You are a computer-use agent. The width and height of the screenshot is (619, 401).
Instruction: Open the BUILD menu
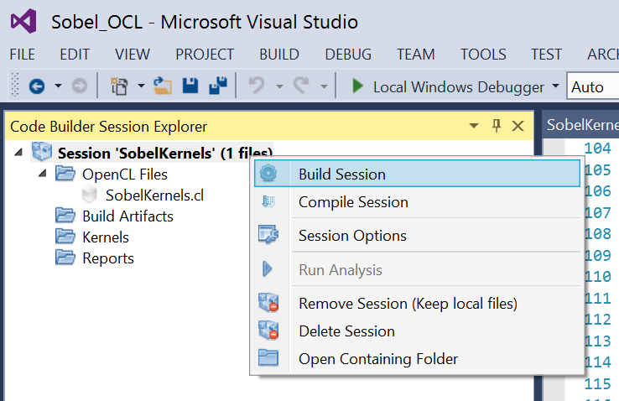pyautogui.click(x=279, y=54)
